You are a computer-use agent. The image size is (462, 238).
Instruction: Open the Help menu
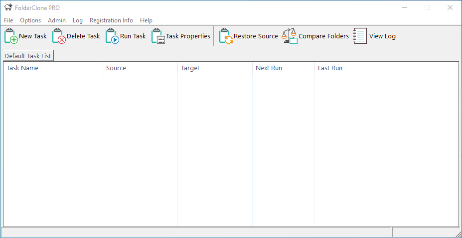pyautogui.click(x=146, y=20)
